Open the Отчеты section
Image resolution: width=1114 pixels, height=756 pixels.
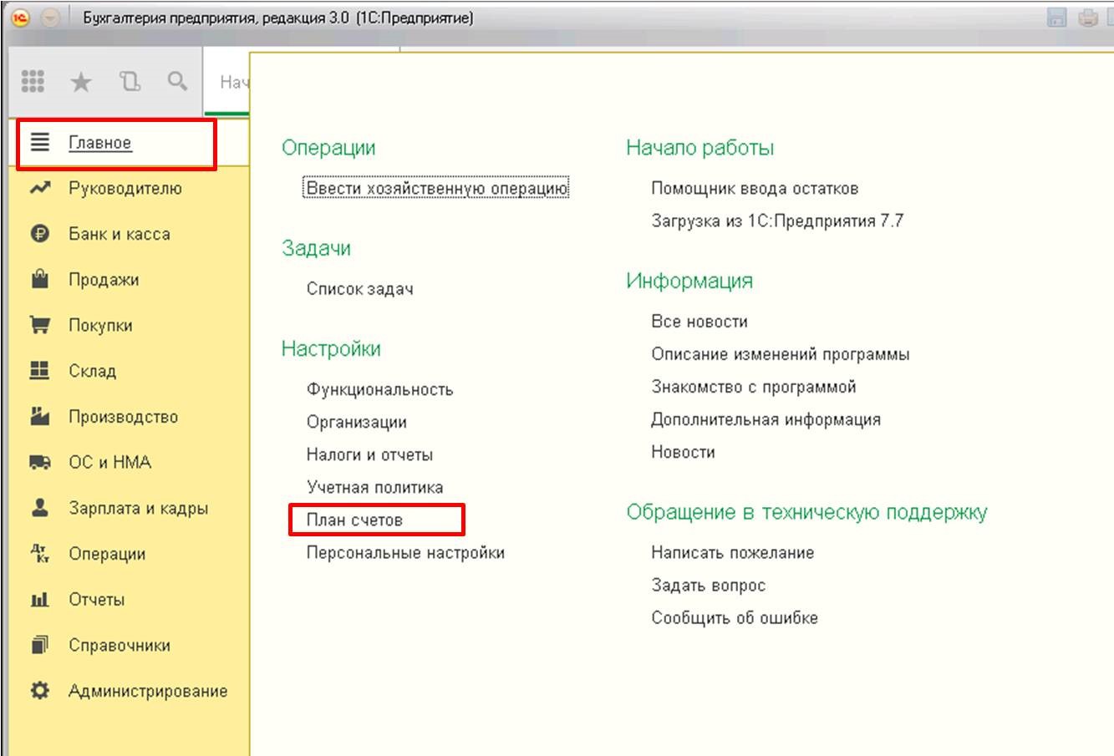point(96,599)
